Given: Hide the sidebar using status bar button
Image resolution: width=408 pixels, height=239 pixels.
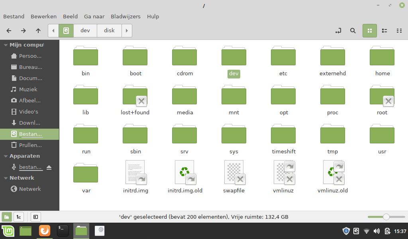Looking at the screenshot, I should [35, 217].
